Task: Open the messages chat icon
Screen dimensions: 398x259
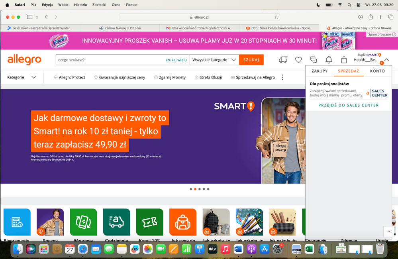Action: point(314,60)
